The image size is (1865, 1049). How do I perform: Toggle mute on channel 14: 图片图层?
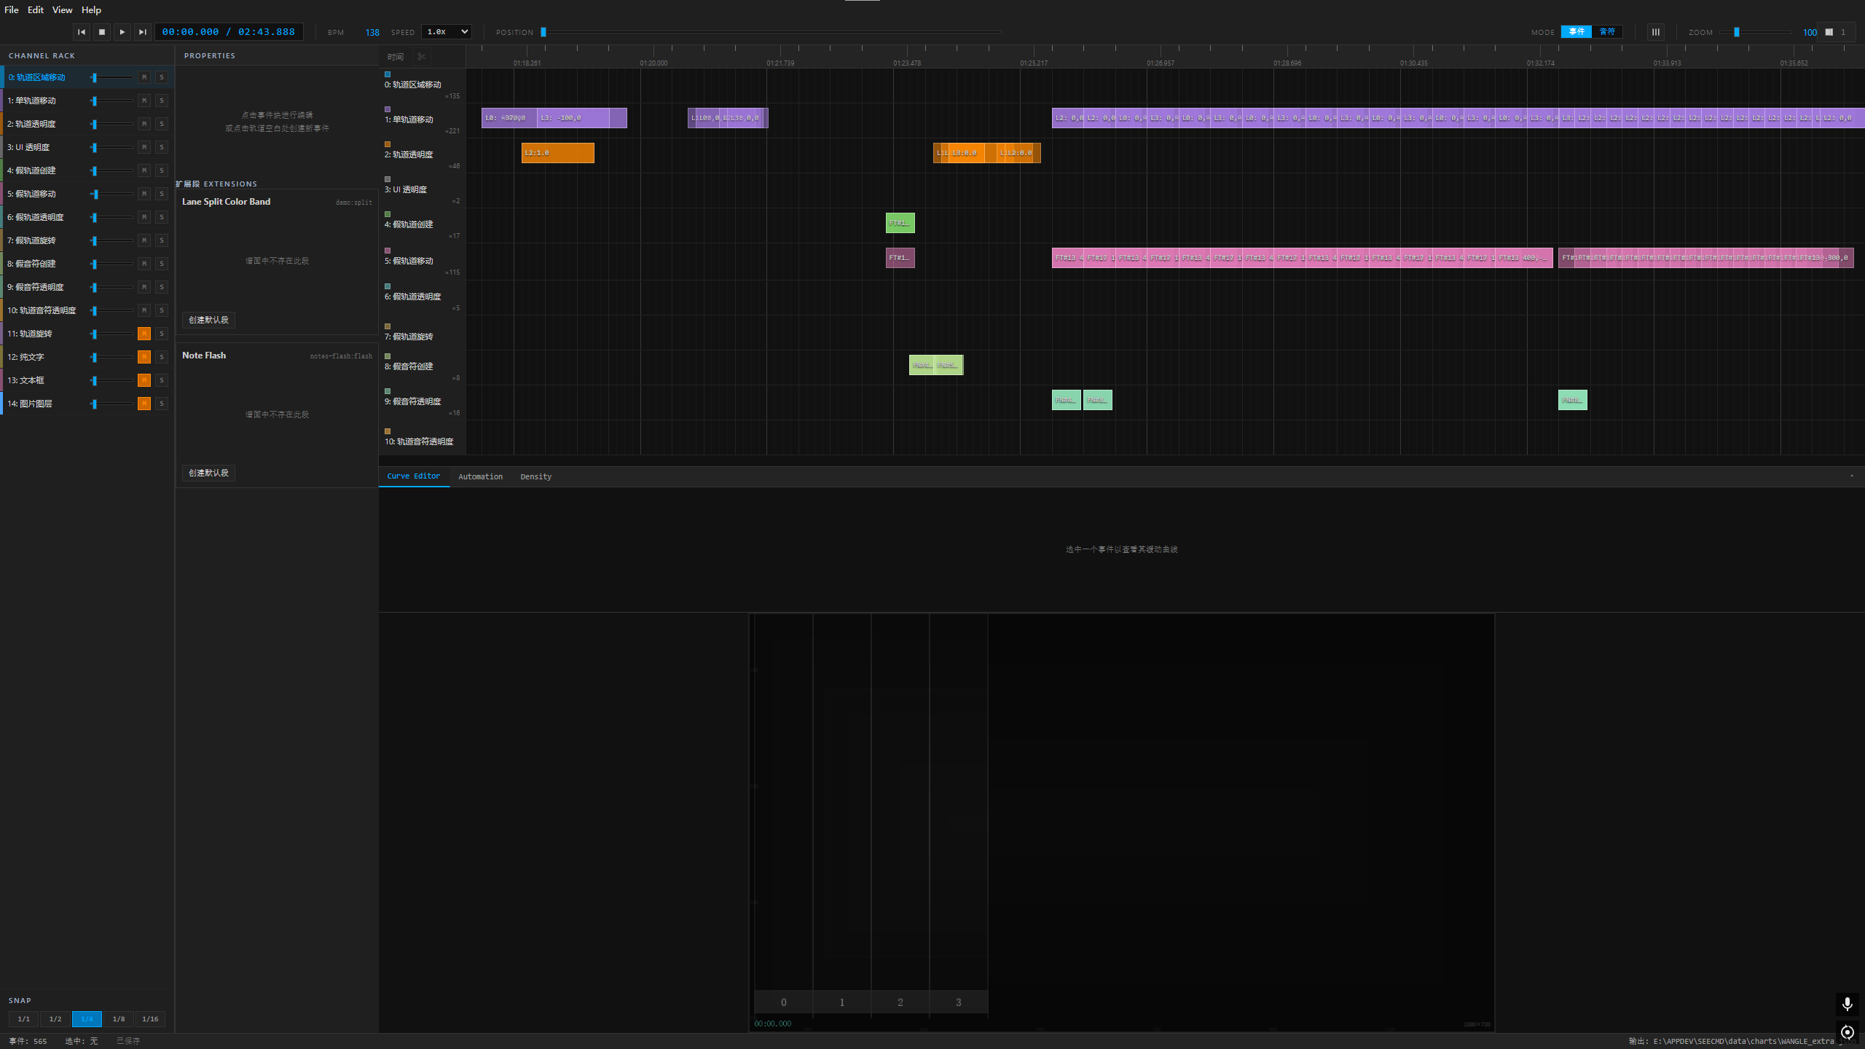click(144, 404)
